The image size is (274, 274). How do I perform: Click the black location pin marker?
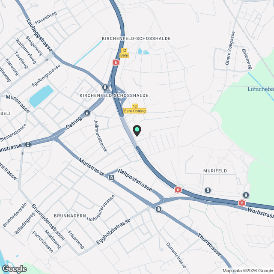point(137,131)
